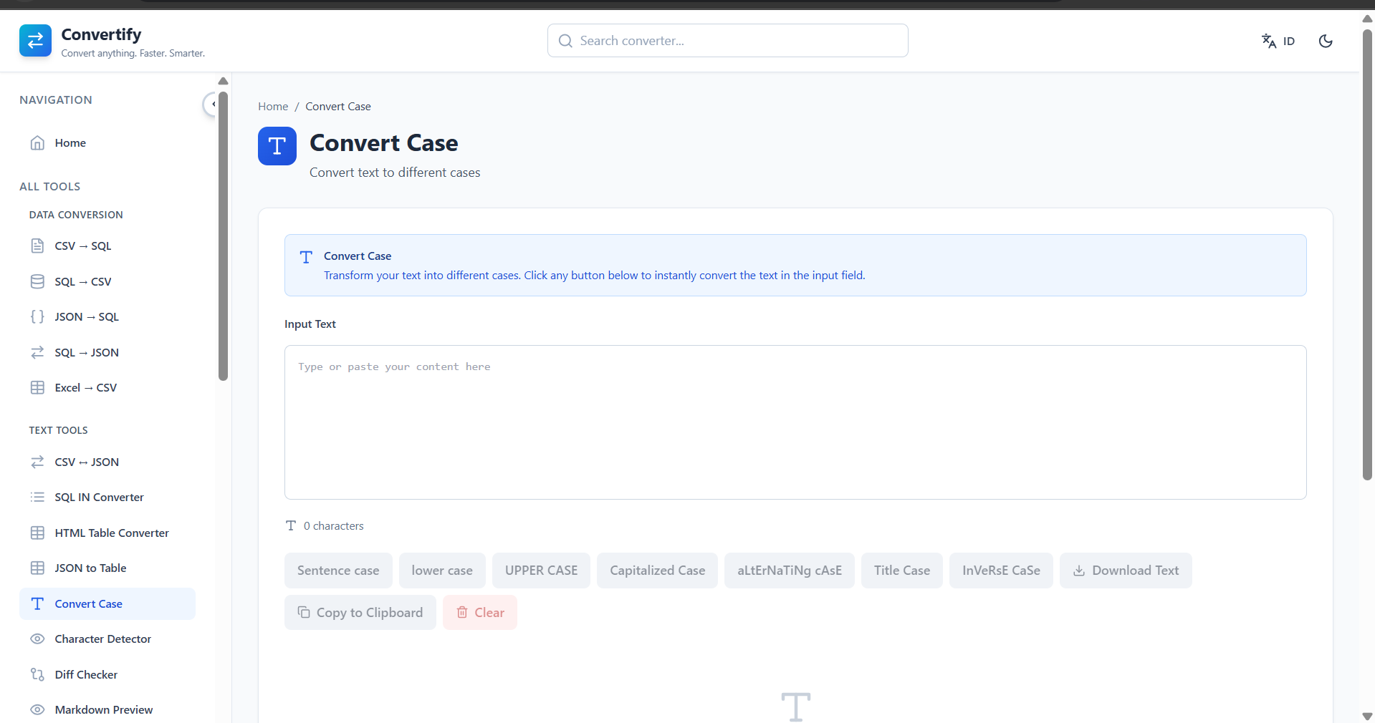Apply Capitalized Case conversion

coord(657,571)
